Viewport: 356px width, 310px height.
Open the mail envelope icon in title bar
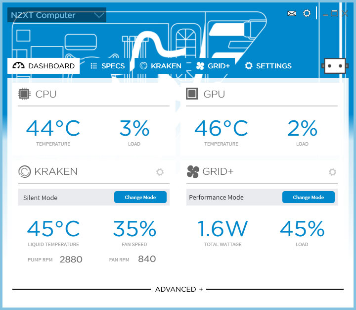(292, 13)
